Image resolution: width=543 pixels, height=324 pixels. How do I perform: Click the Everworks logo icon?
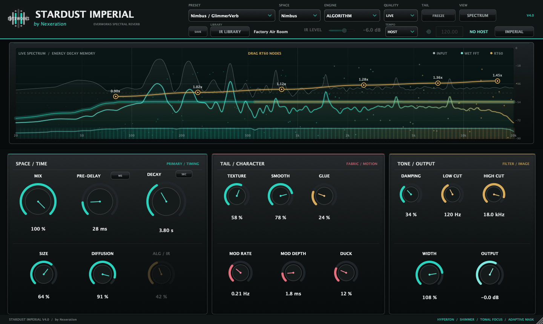[x=18, y=18]
